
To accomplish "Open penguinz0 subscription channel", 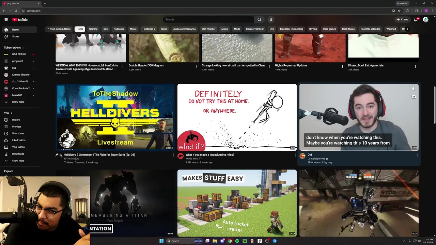I will tap(19, 61).
